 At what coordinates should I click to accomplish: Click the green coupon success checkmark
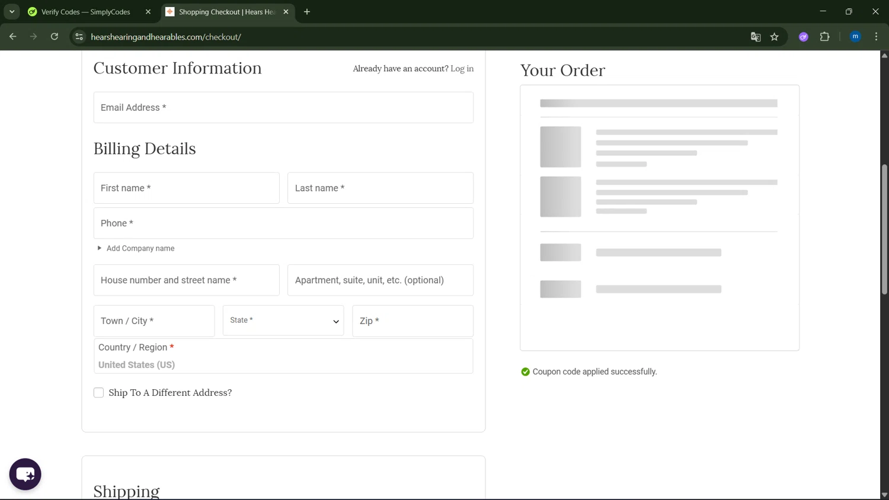525,372
